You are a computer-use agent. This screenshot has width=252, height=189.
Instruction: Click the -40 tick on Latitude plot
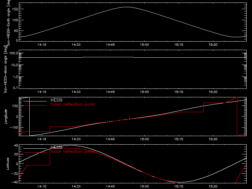coord(15,182)
